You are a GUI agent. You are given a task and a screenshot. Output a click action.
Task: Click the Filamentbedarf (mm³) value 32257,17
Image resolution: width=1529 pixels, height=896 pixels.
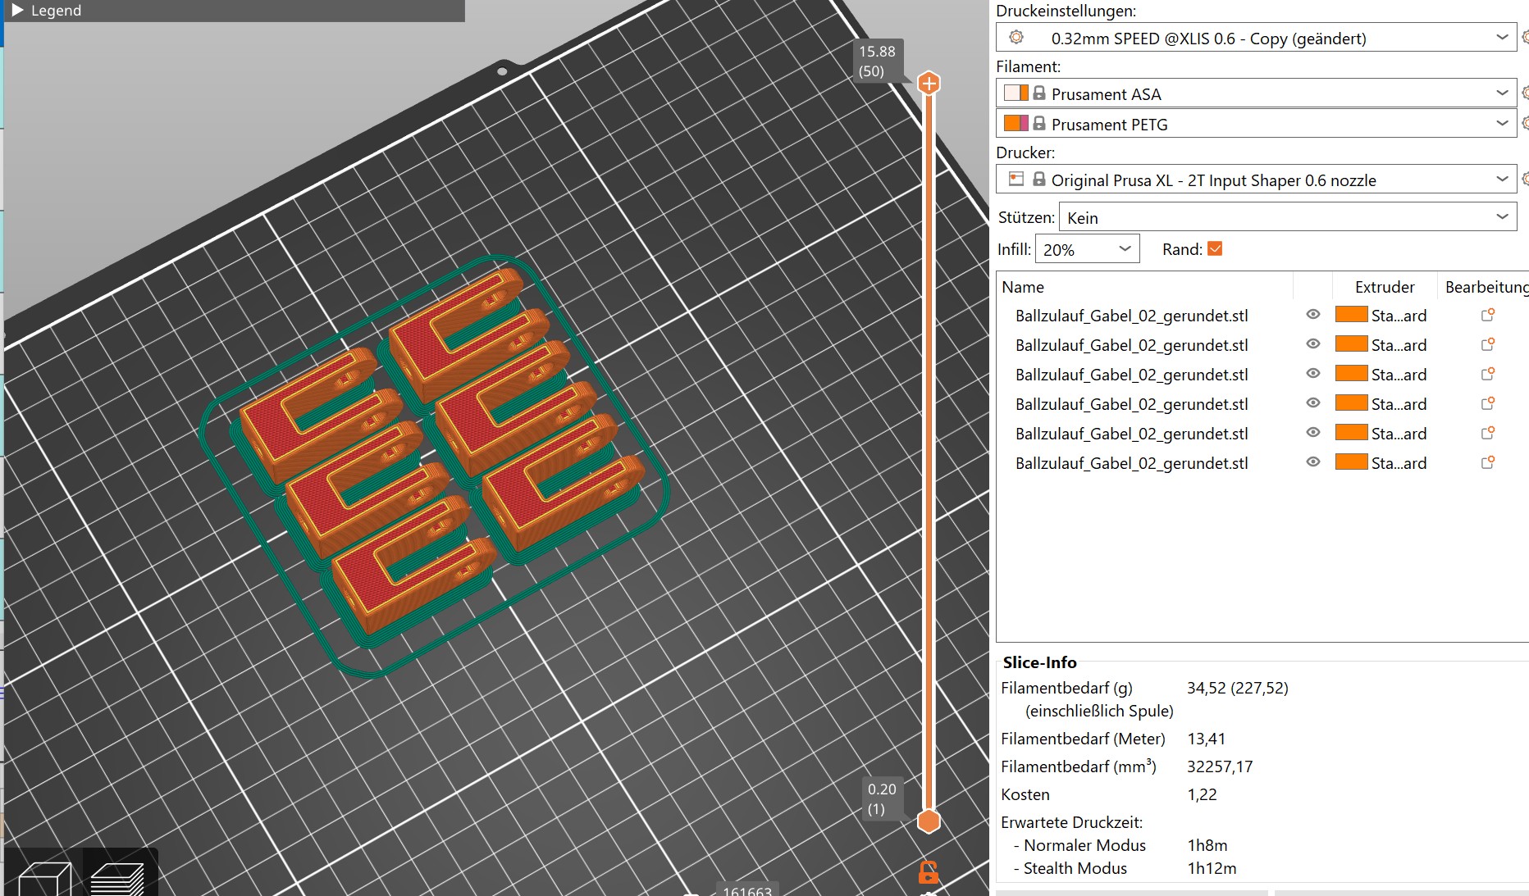1220,766
